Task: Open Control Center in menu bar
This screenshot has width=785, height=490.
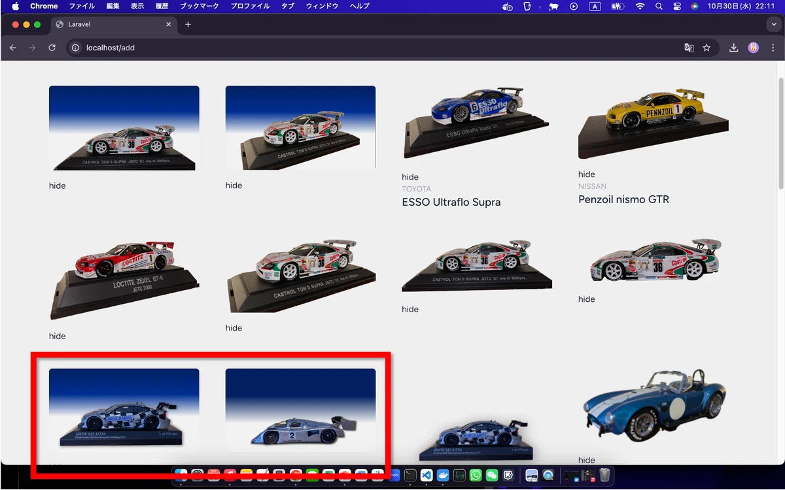Action: [x=676, y=7]
